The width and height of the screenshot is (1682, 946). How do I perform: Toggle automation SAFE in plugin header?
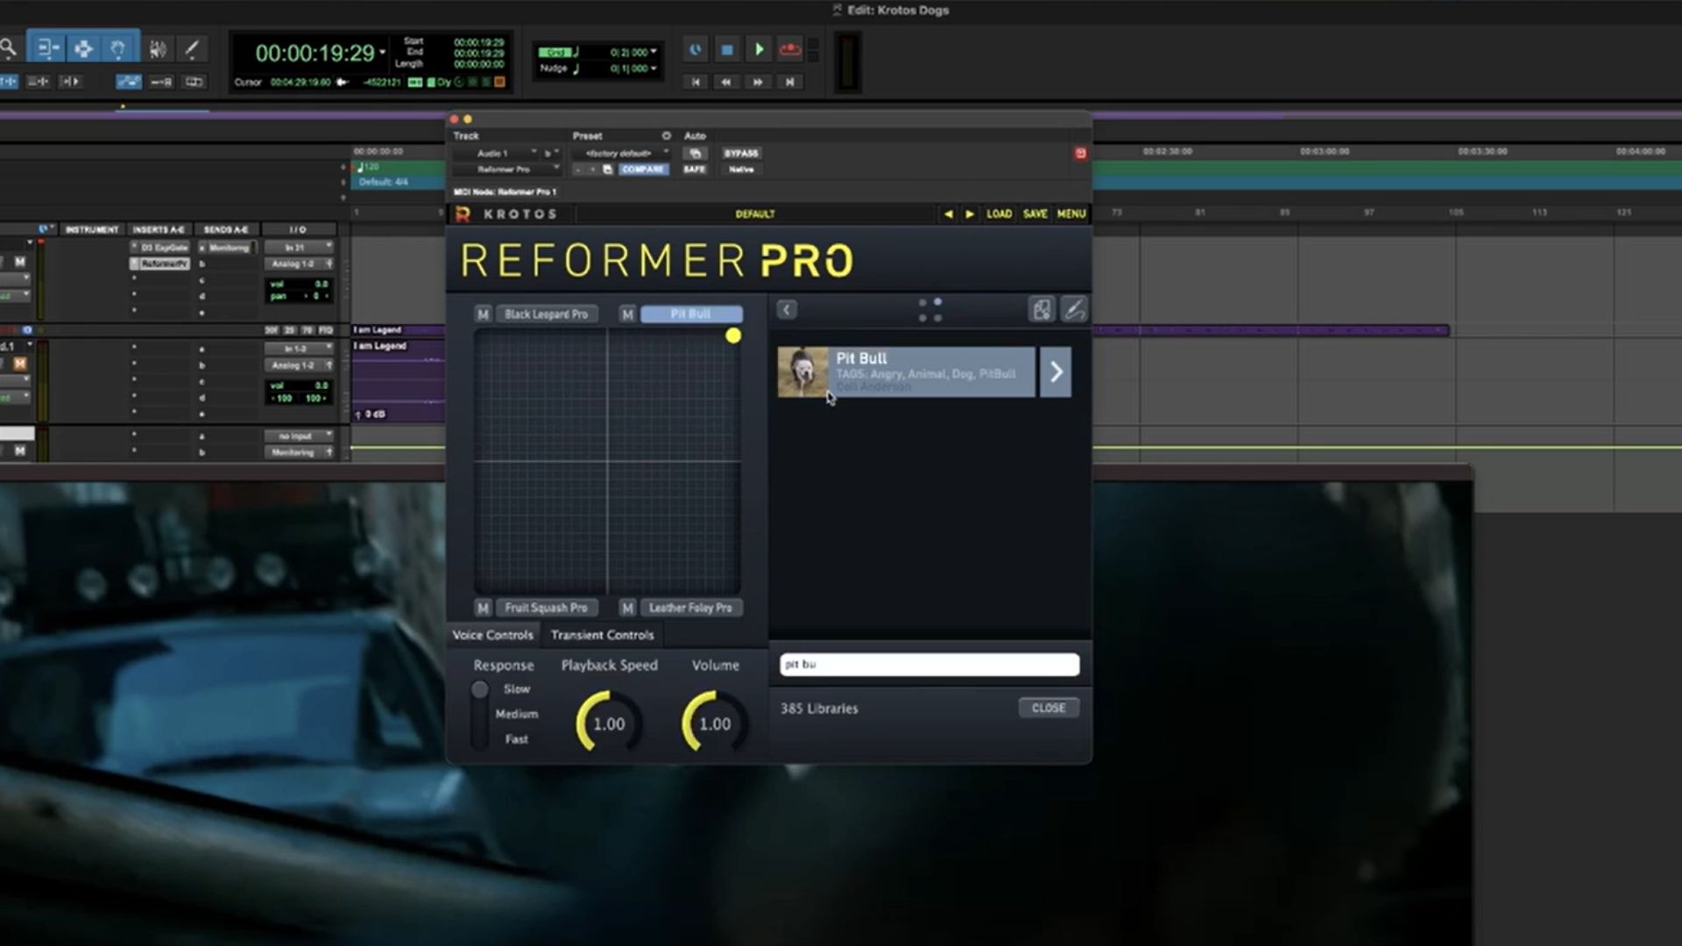tap(695, 169)
